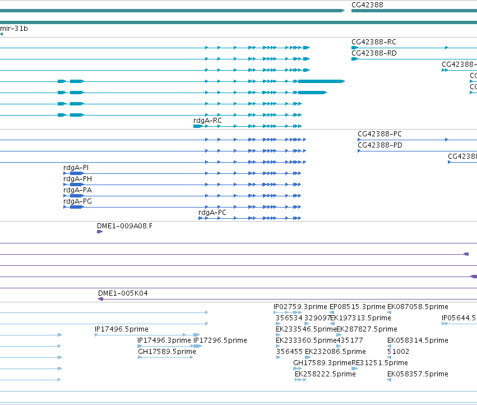
Task: Click the 51002 EST label
Action: 398,352
